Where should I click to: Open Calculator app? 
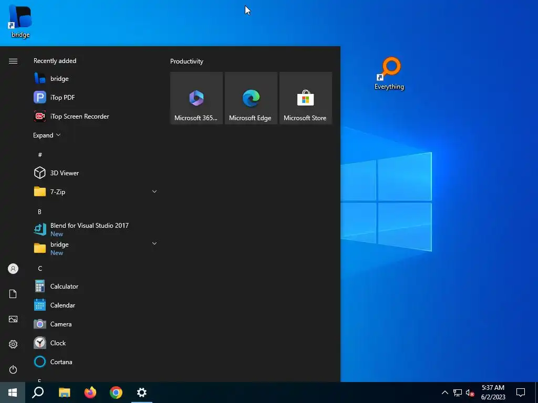click(x=96, y=286)
